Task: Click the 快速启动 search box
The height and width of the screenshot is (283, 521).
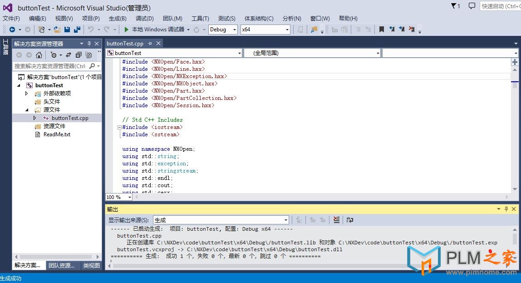Action: pyautogui.click(x=501, y=6)
